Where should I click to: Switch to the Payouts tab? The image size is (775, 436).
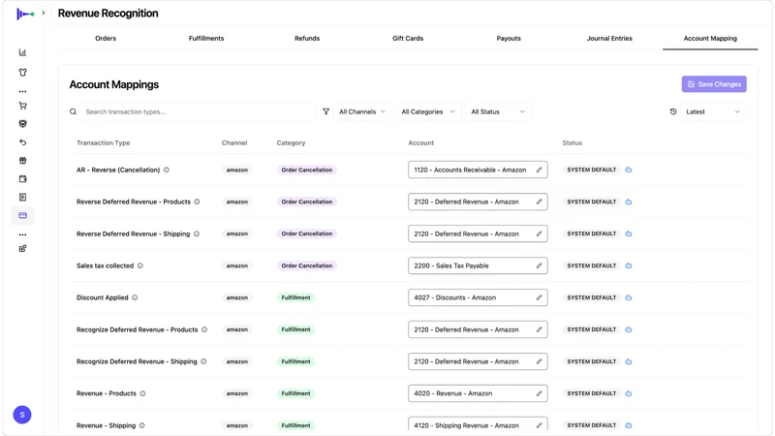tap(509, 38)
